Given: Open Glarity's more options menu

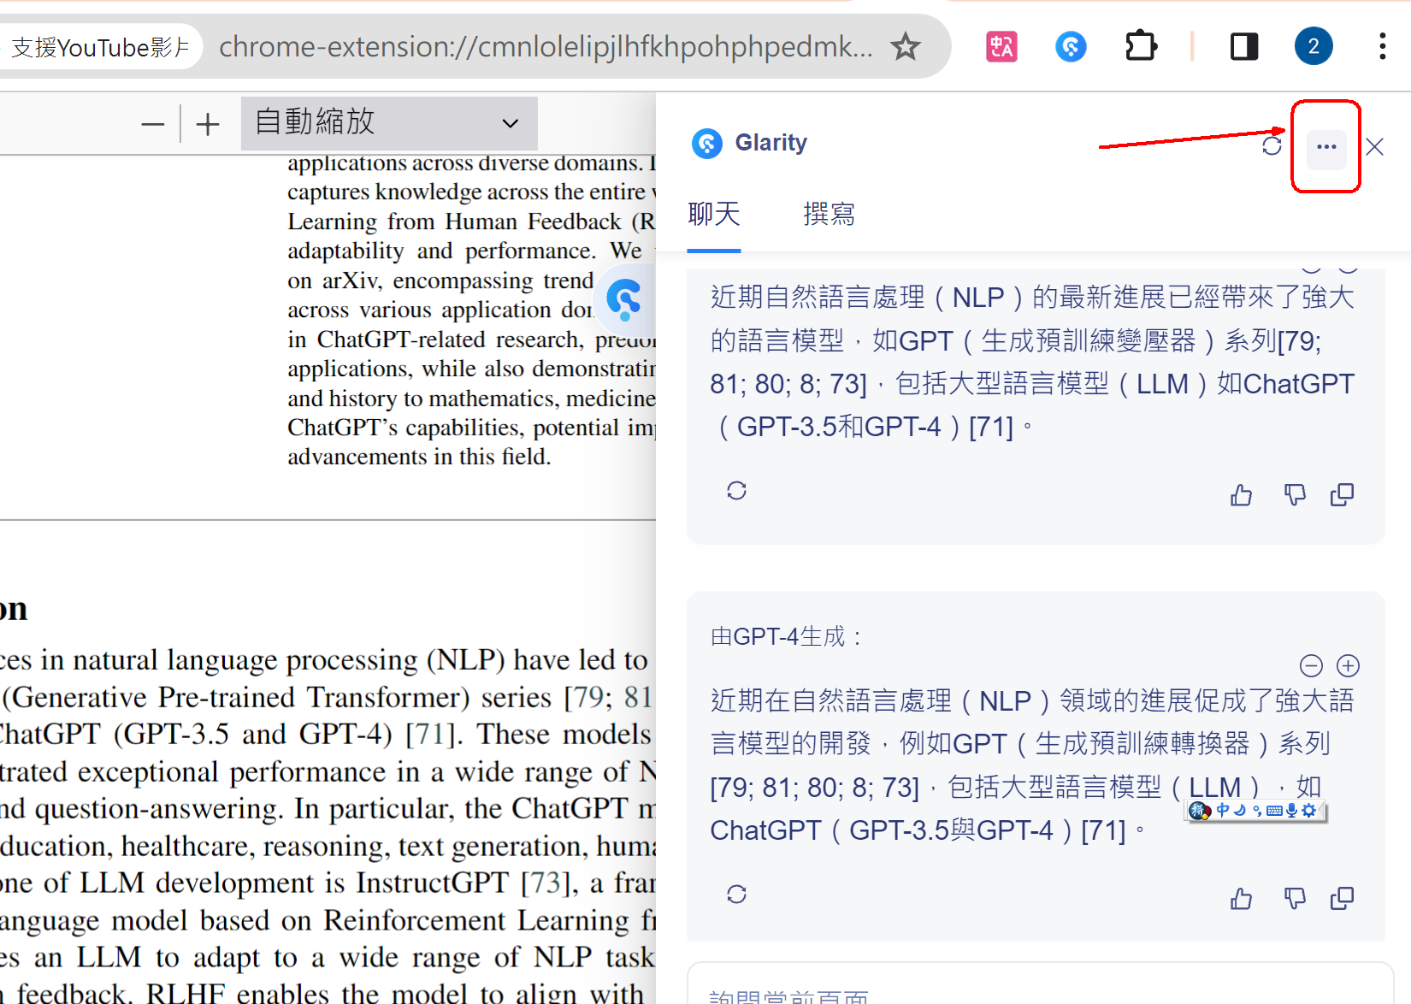Looking at the screenshot, I should click(1326, 147).
